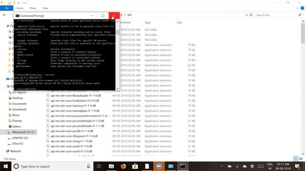Open File Explorer from taskbar
Screen dimensions: 305x171
pos(111,166)
